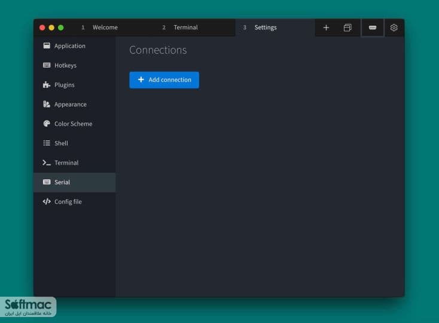Open the Hotkeys settings section
This screenshot has height=323, width=439.
coord(75,65)
